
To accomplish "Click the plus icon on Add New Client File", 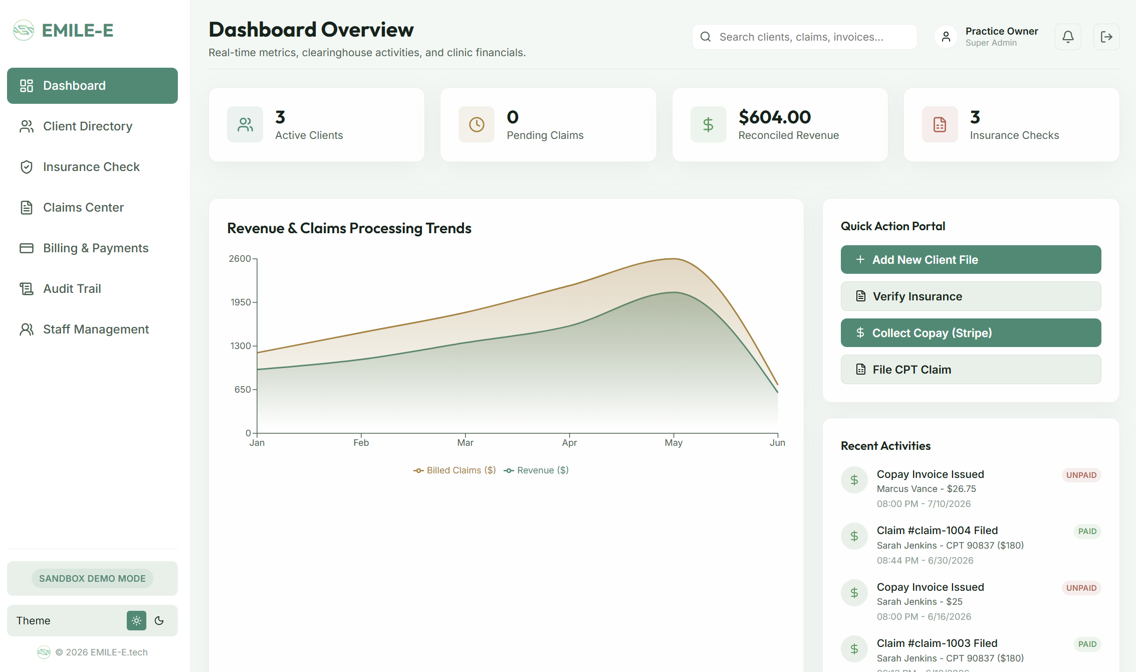I will click(860, 259).
